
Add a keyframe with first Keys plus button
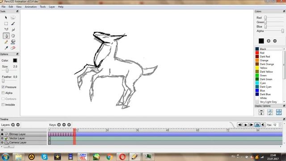coord(59,125)
